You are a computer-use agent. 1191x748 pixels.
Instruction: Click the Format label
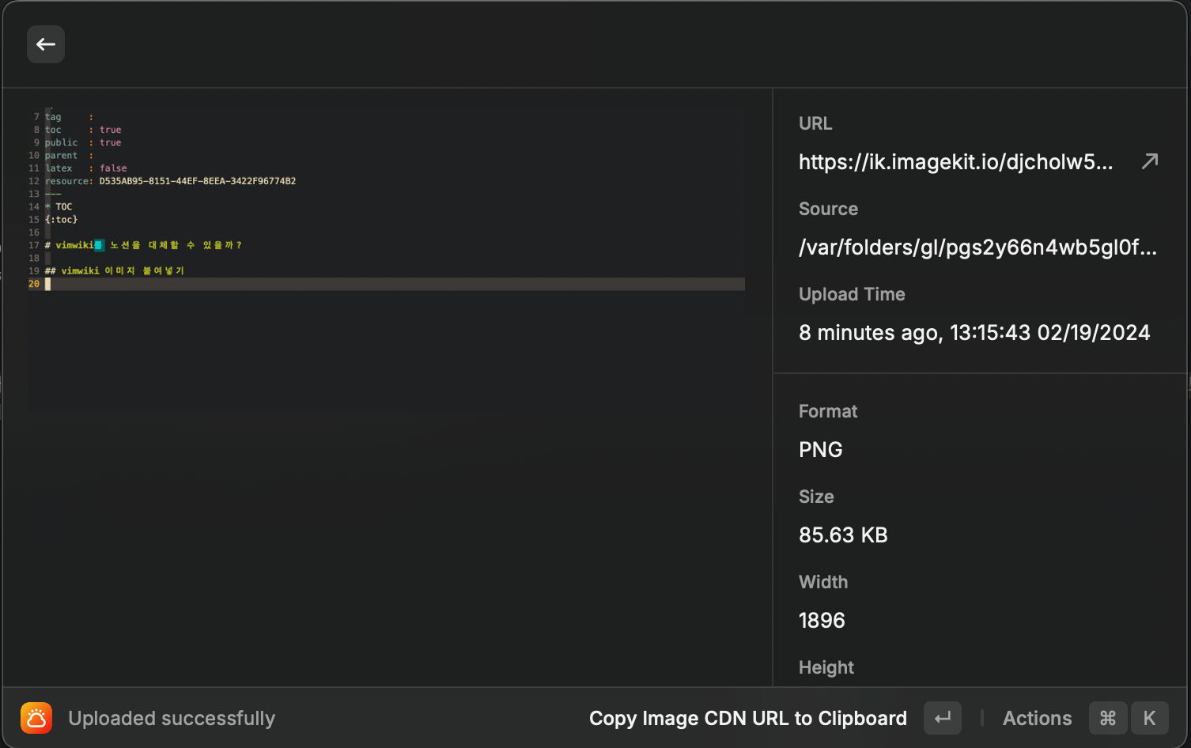828,411
